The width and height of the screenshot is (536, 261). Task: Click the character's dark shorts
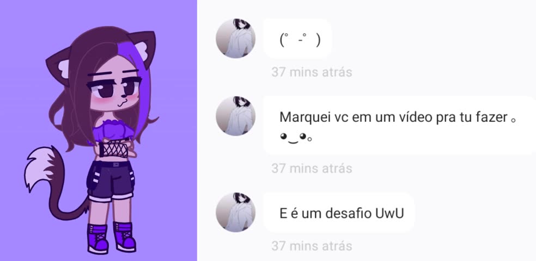(110, 180)
